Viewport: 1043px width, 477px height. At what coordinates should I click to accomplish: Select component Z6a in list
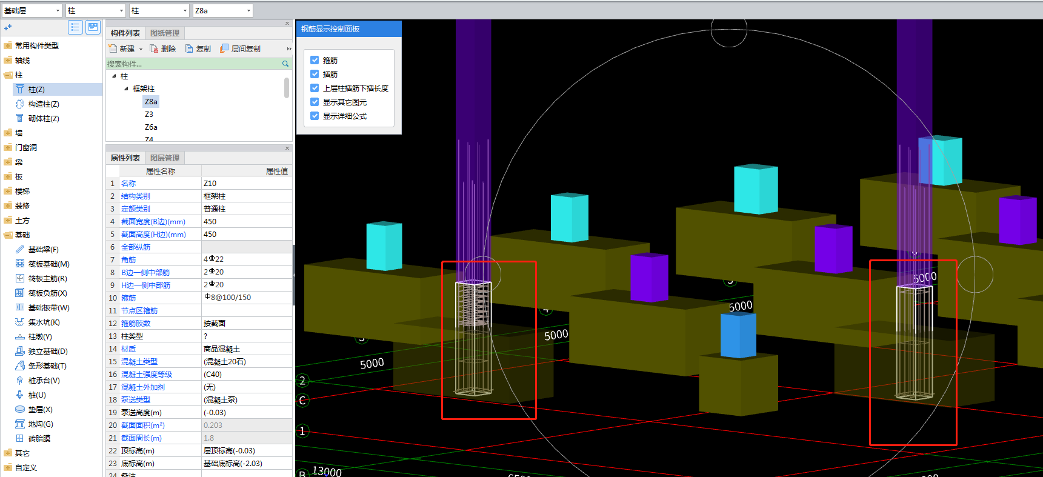(x=151, y=127)
